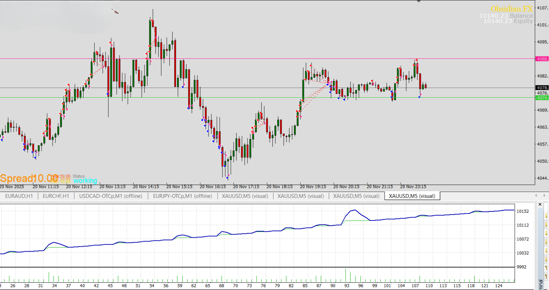Click the '20 Nov 13:15' time label

click(x=112, y=187)
